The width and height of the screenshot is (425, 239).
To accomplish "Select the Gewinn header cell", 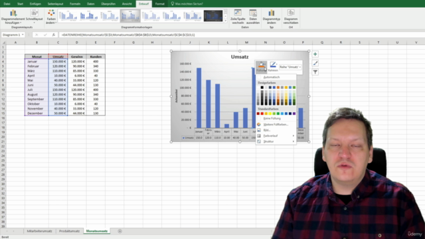I will 77,56.
